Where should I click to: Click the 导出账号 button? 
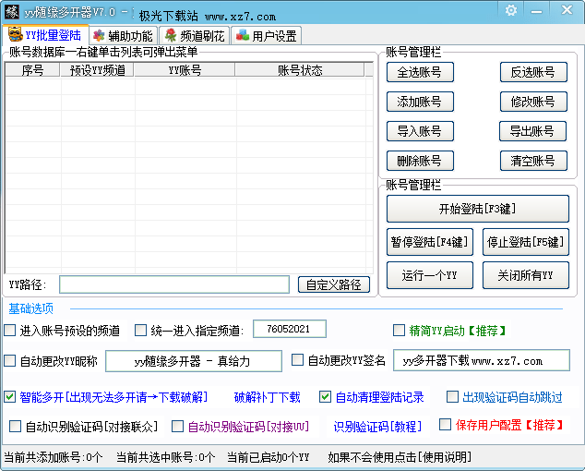pyautogui.click(x=532, y=131)
